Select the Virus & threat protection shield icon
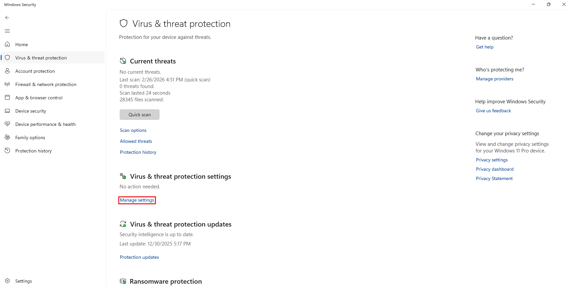This screenshot has height=286, width=567. (x=7, y=57)
